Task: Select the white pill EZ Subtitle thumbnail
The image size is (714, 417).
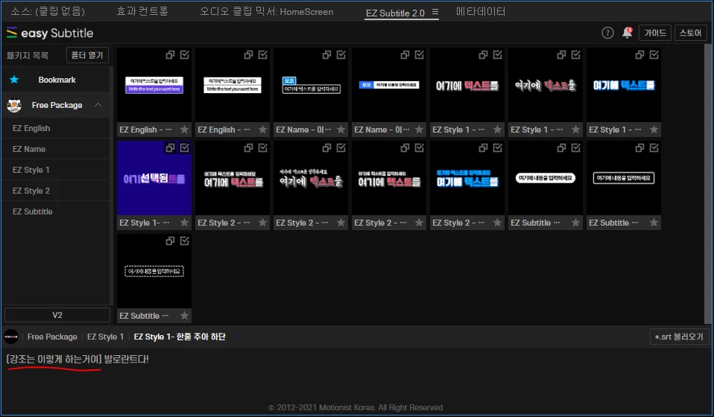Action: pos(546,178)
